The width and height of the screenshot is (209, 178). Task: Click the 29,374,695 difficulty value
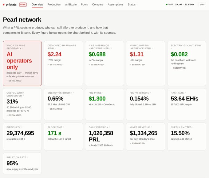pos(20,133)
